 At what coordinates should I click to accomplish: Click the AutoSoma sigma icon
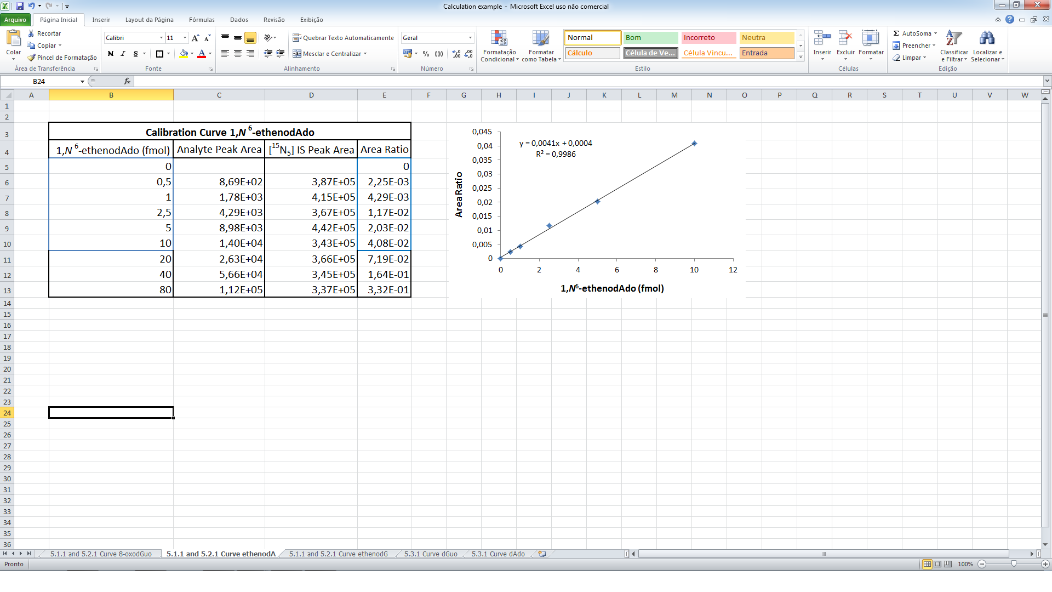pyautogui.click(x=896, y=33)
